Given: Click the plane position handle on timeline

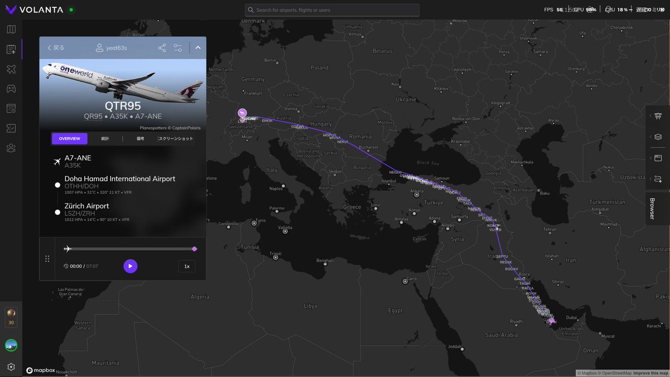Looking at the screenshot, I should coord(68,249).
